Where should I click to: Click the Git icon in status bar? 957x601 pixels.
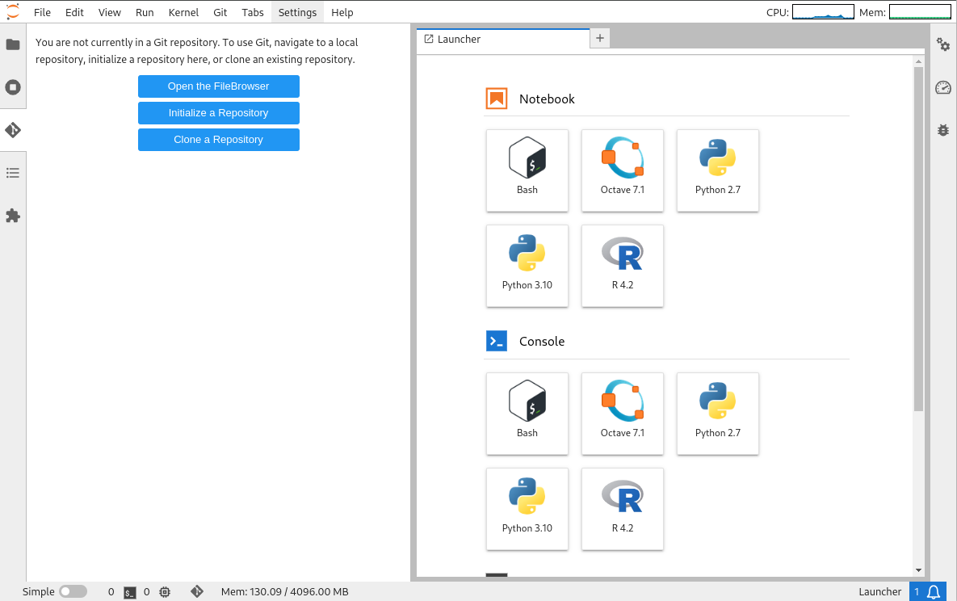point(196,591)
